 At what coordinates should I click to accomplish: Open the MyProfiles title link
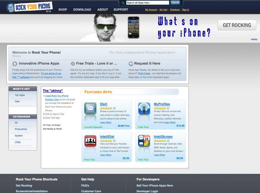pyautogui.click(x=162, y=104)
